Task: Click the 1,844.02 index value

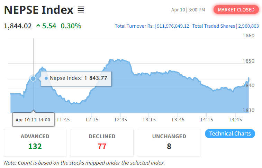Action: pos(18,26)
